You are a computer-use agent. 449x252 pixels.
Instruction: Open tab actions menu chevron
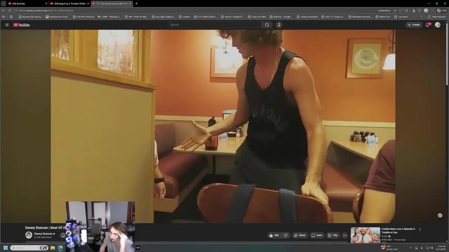3,3
